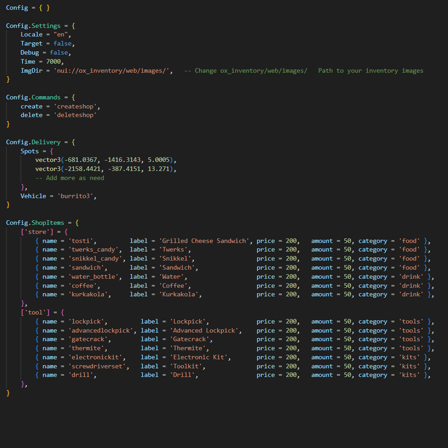Click the 'Grilled Cheese Sandwich' label string

point(204,241)
